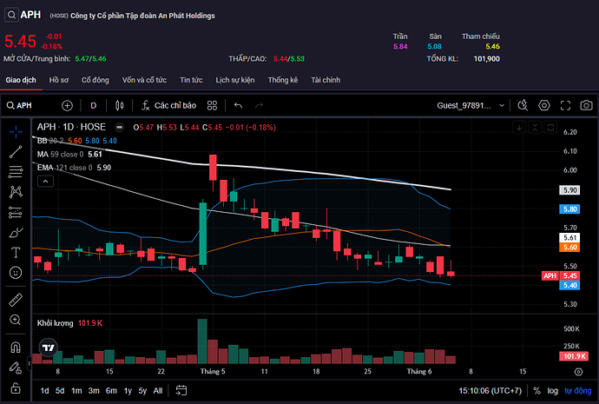Set range to 6m
Viewport: 599px width, 404px height.
click(111, 391)
